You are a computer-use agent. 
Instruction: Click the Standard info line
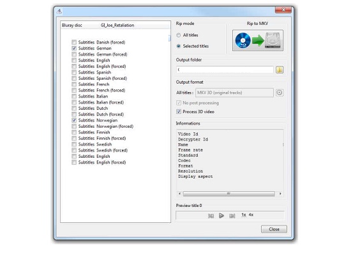188,155
